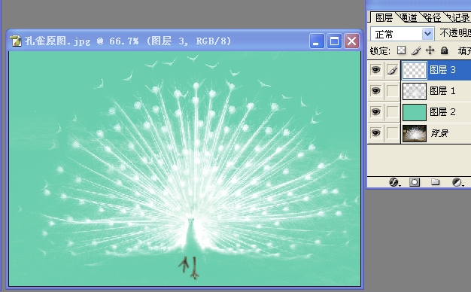
Task: Click the lock position move icon
Action: tap(430, 50)
